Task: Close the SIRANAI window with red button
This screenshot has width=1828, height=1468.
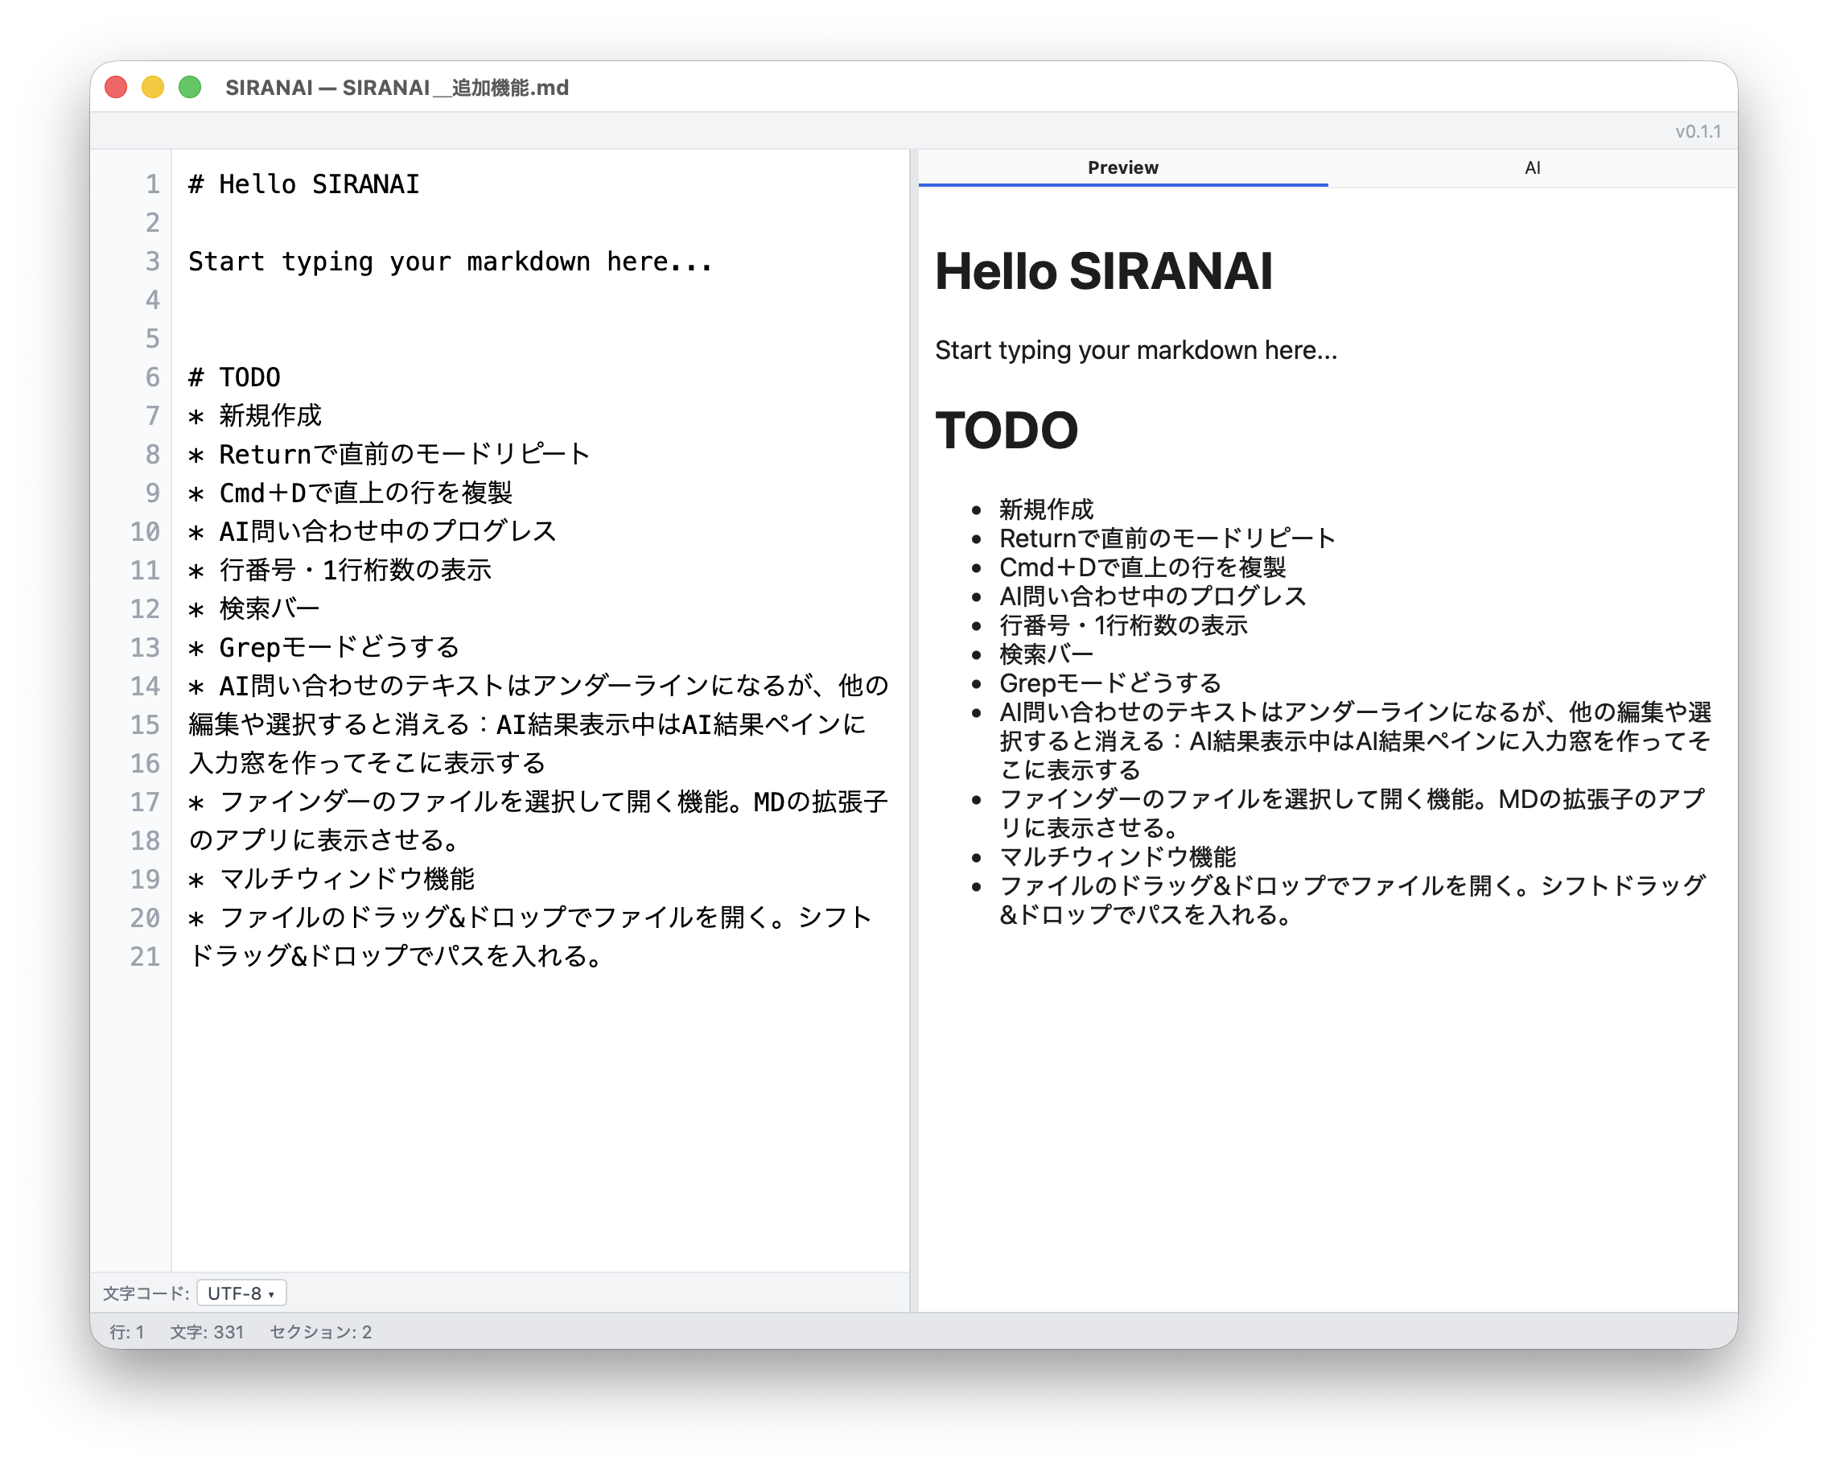Action: (116, 88)
